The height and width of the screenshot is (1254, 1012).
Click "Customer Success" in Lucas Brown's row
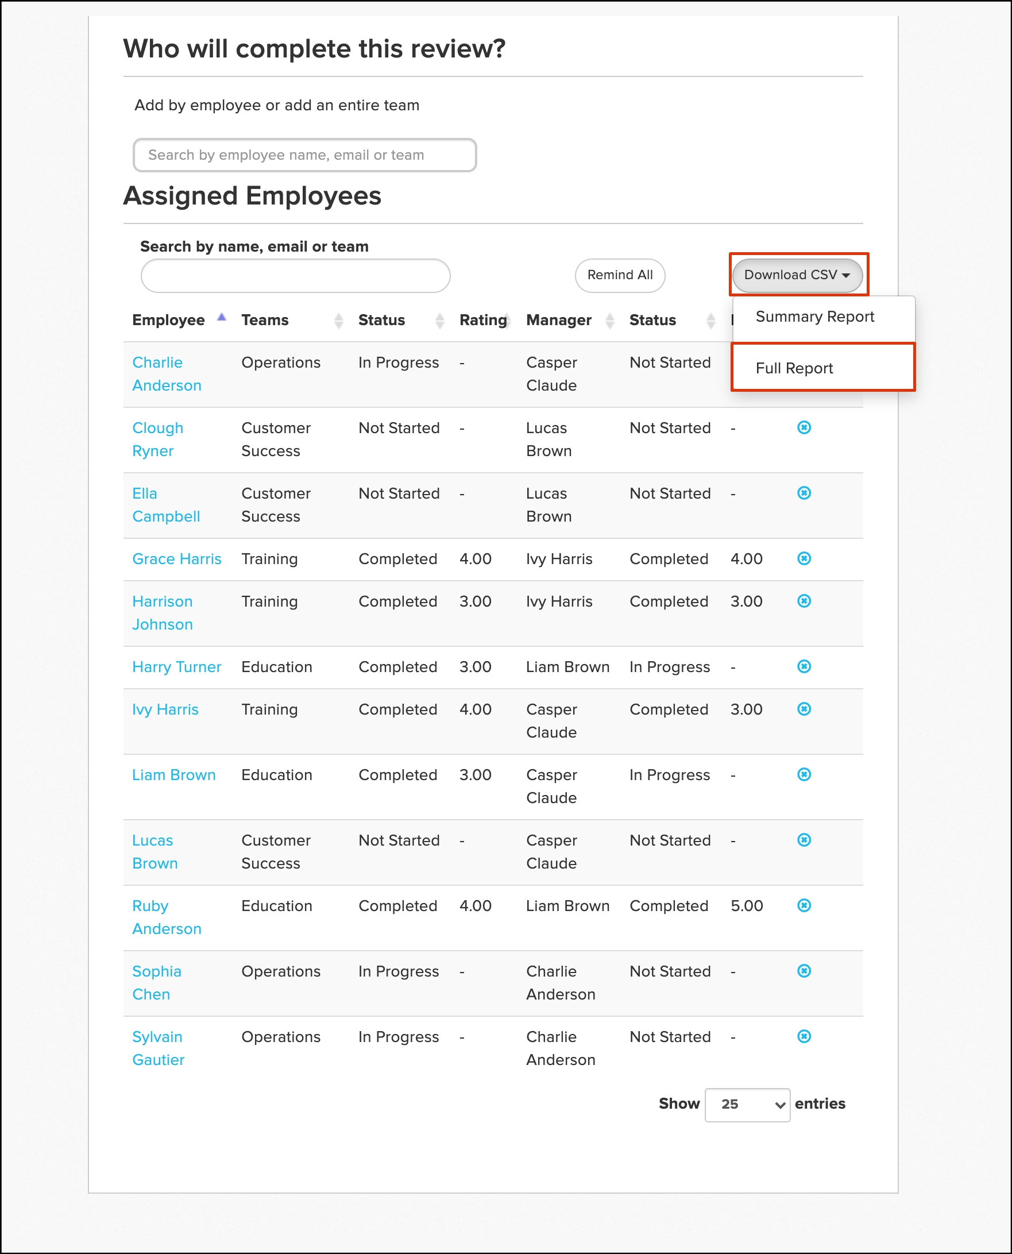pos(276,851)
